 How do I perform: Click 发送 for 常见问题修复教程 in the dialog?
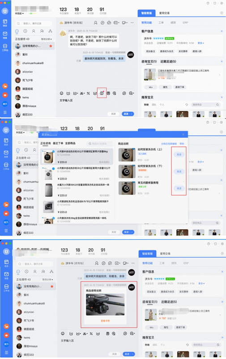tap(179, 188)
